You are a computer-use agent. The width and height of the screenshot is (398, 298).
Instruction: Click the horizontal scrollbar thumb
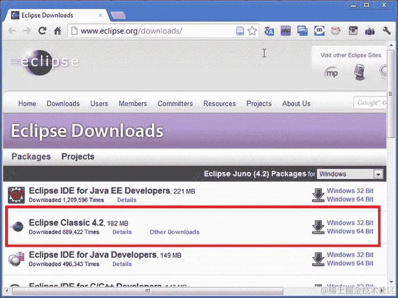click(x=148, y=291)
